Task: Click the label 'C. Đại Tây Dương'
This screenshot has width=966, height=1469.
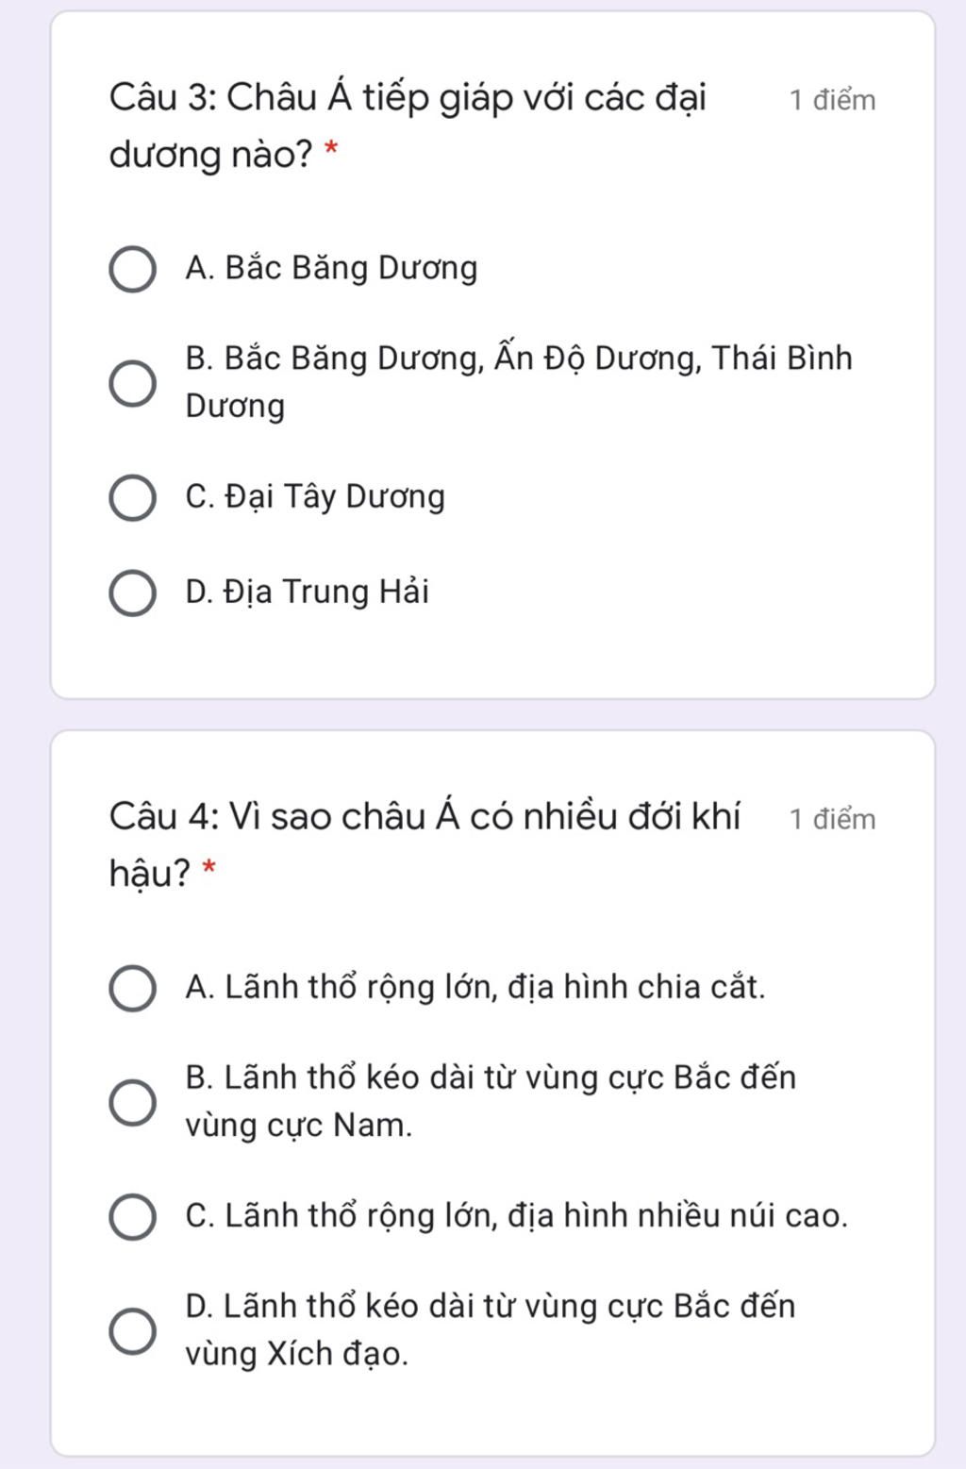Action: click(x=315, y=497)
